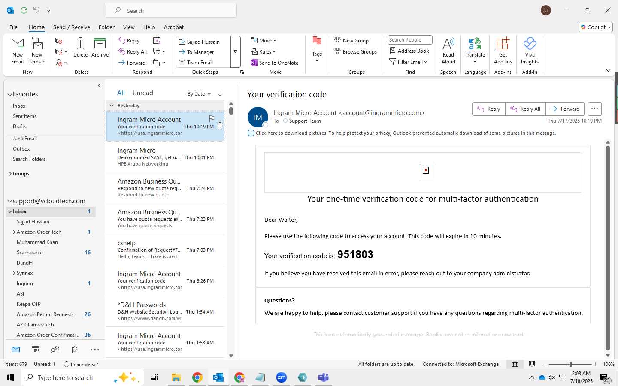Viewport: 618px width, 386px height.
Task: Open the By Date sort dropdown
Action: coord(199,94)
